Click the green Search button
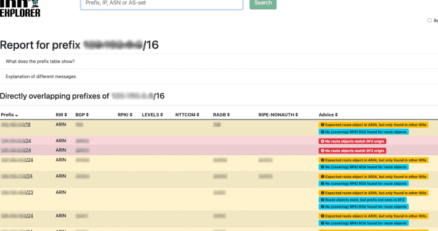The image size is (438, 231). click(263, 4)
